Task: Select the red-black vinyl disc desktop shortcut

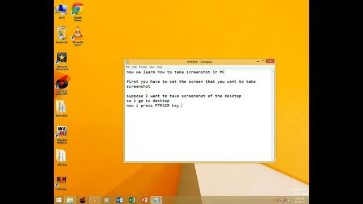Action: click(x=62, y=86)
